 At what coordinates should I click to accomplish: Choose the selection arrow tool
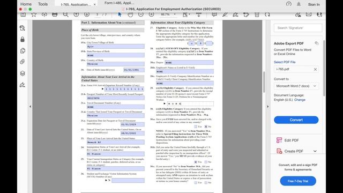point(120,14)
